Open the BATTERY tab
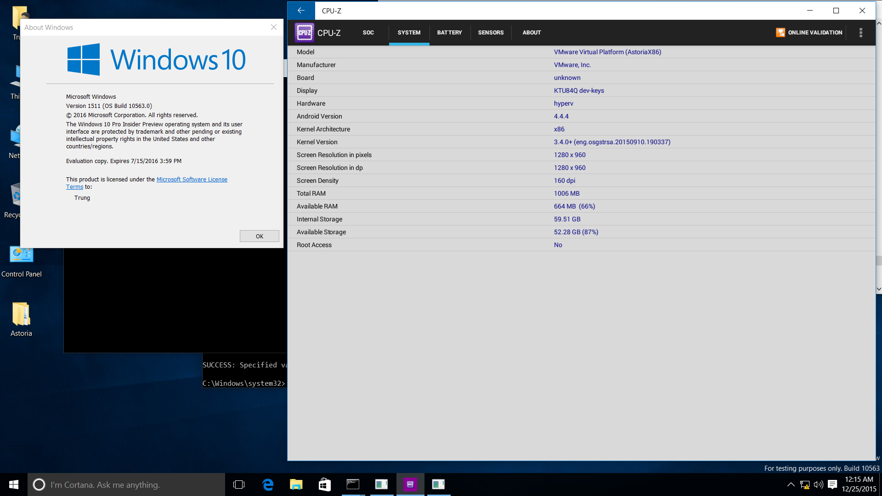This screenshot has width=882, height=496. tap(450, 33)
